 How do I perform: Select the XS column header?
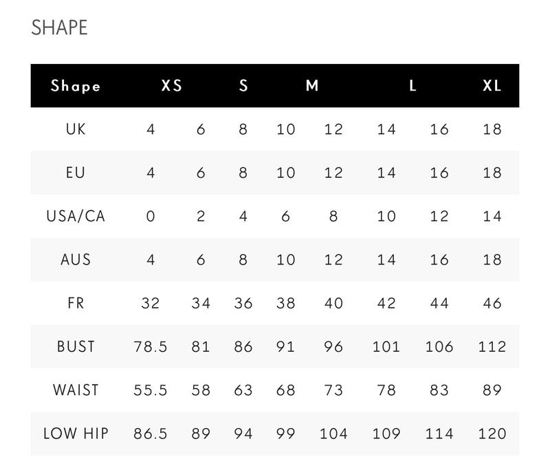(x=171, y=85)
